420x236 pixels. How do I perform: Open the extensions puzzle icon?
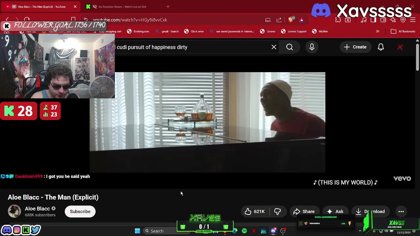[338, 20]
